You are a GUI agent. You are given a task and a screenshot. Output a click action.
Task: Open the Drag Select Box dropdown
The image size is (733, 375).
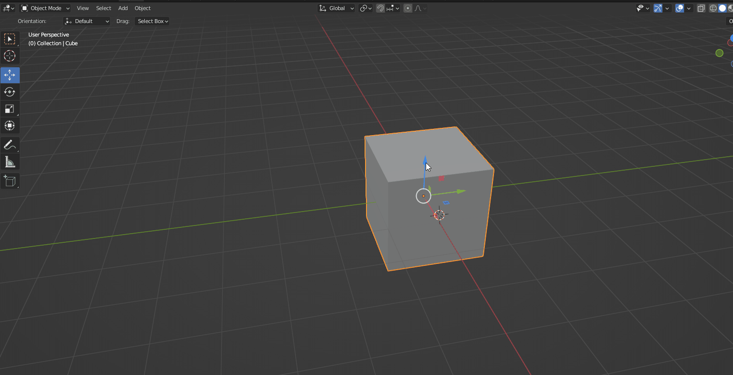click(x=152, y=21)
